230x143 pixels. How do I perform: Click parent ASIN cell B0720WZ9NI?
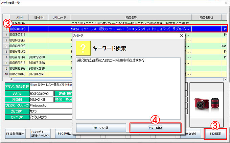click(39, 74)
